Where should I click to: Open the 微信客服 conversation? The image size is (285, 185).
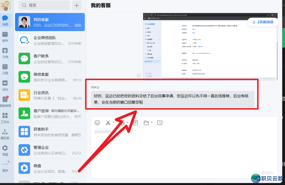(50, 77)
